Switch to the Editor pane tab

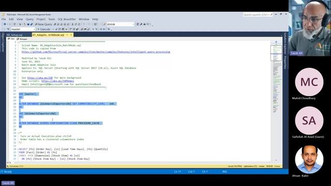[11, 39]
